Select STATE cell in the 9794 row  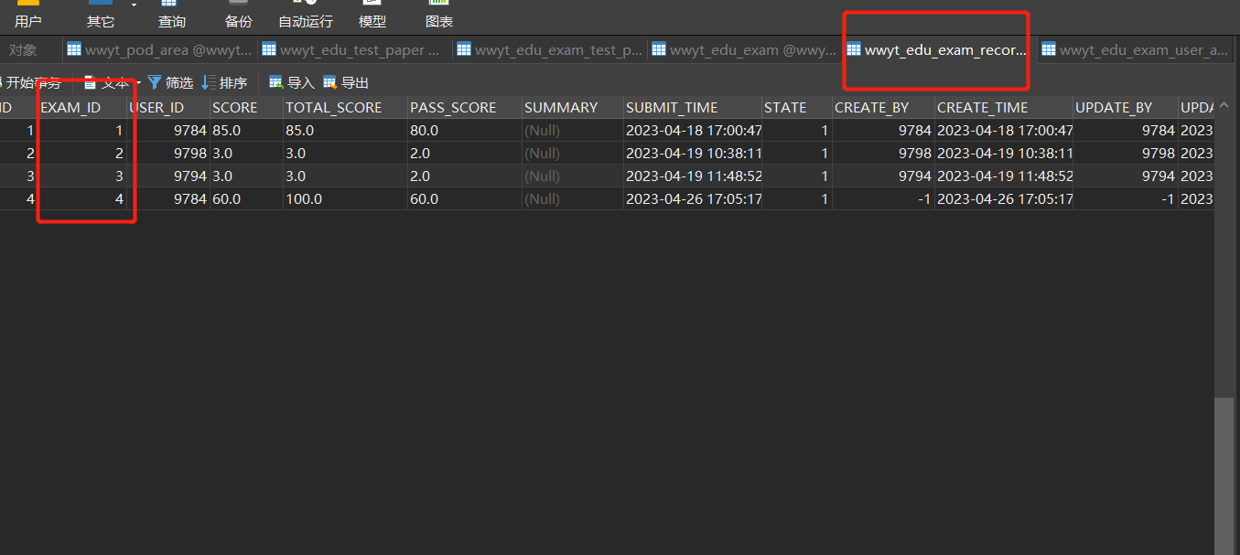tap(797, 176)
